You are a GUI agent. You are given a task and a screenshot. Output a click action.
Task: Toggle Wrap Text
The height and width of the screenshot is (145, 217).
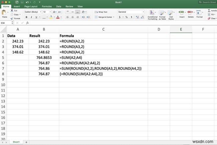point(101,12)
